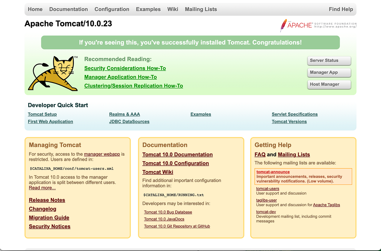
Task: Open Mailing Lists link in Getting Help
Action: (x=294, y=155)
